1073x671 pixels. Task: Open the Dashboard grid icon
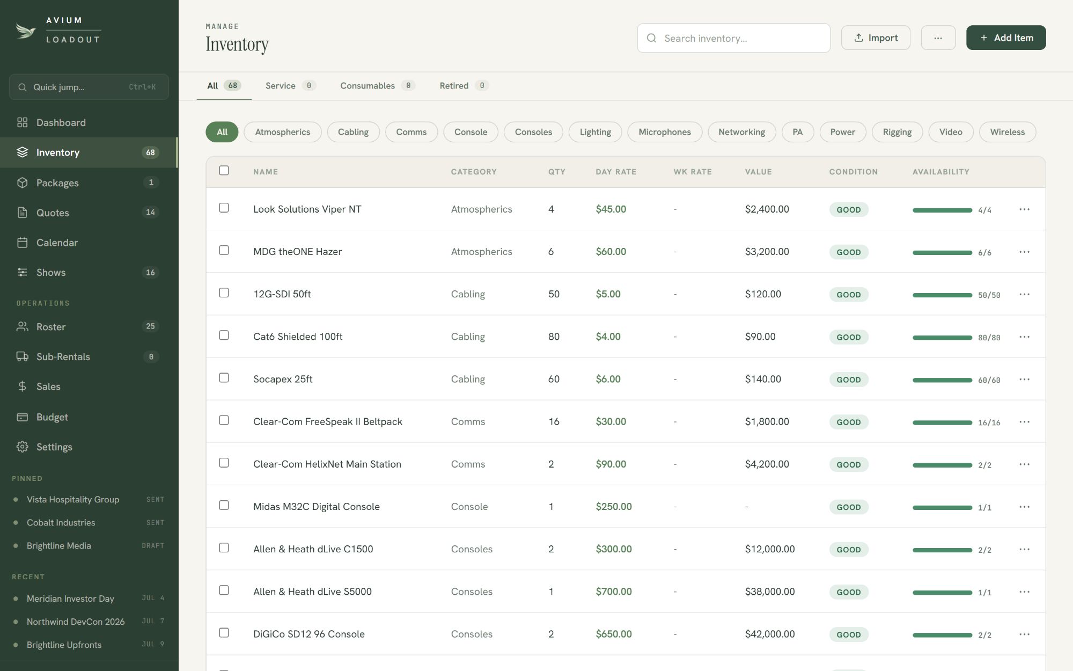22,122
